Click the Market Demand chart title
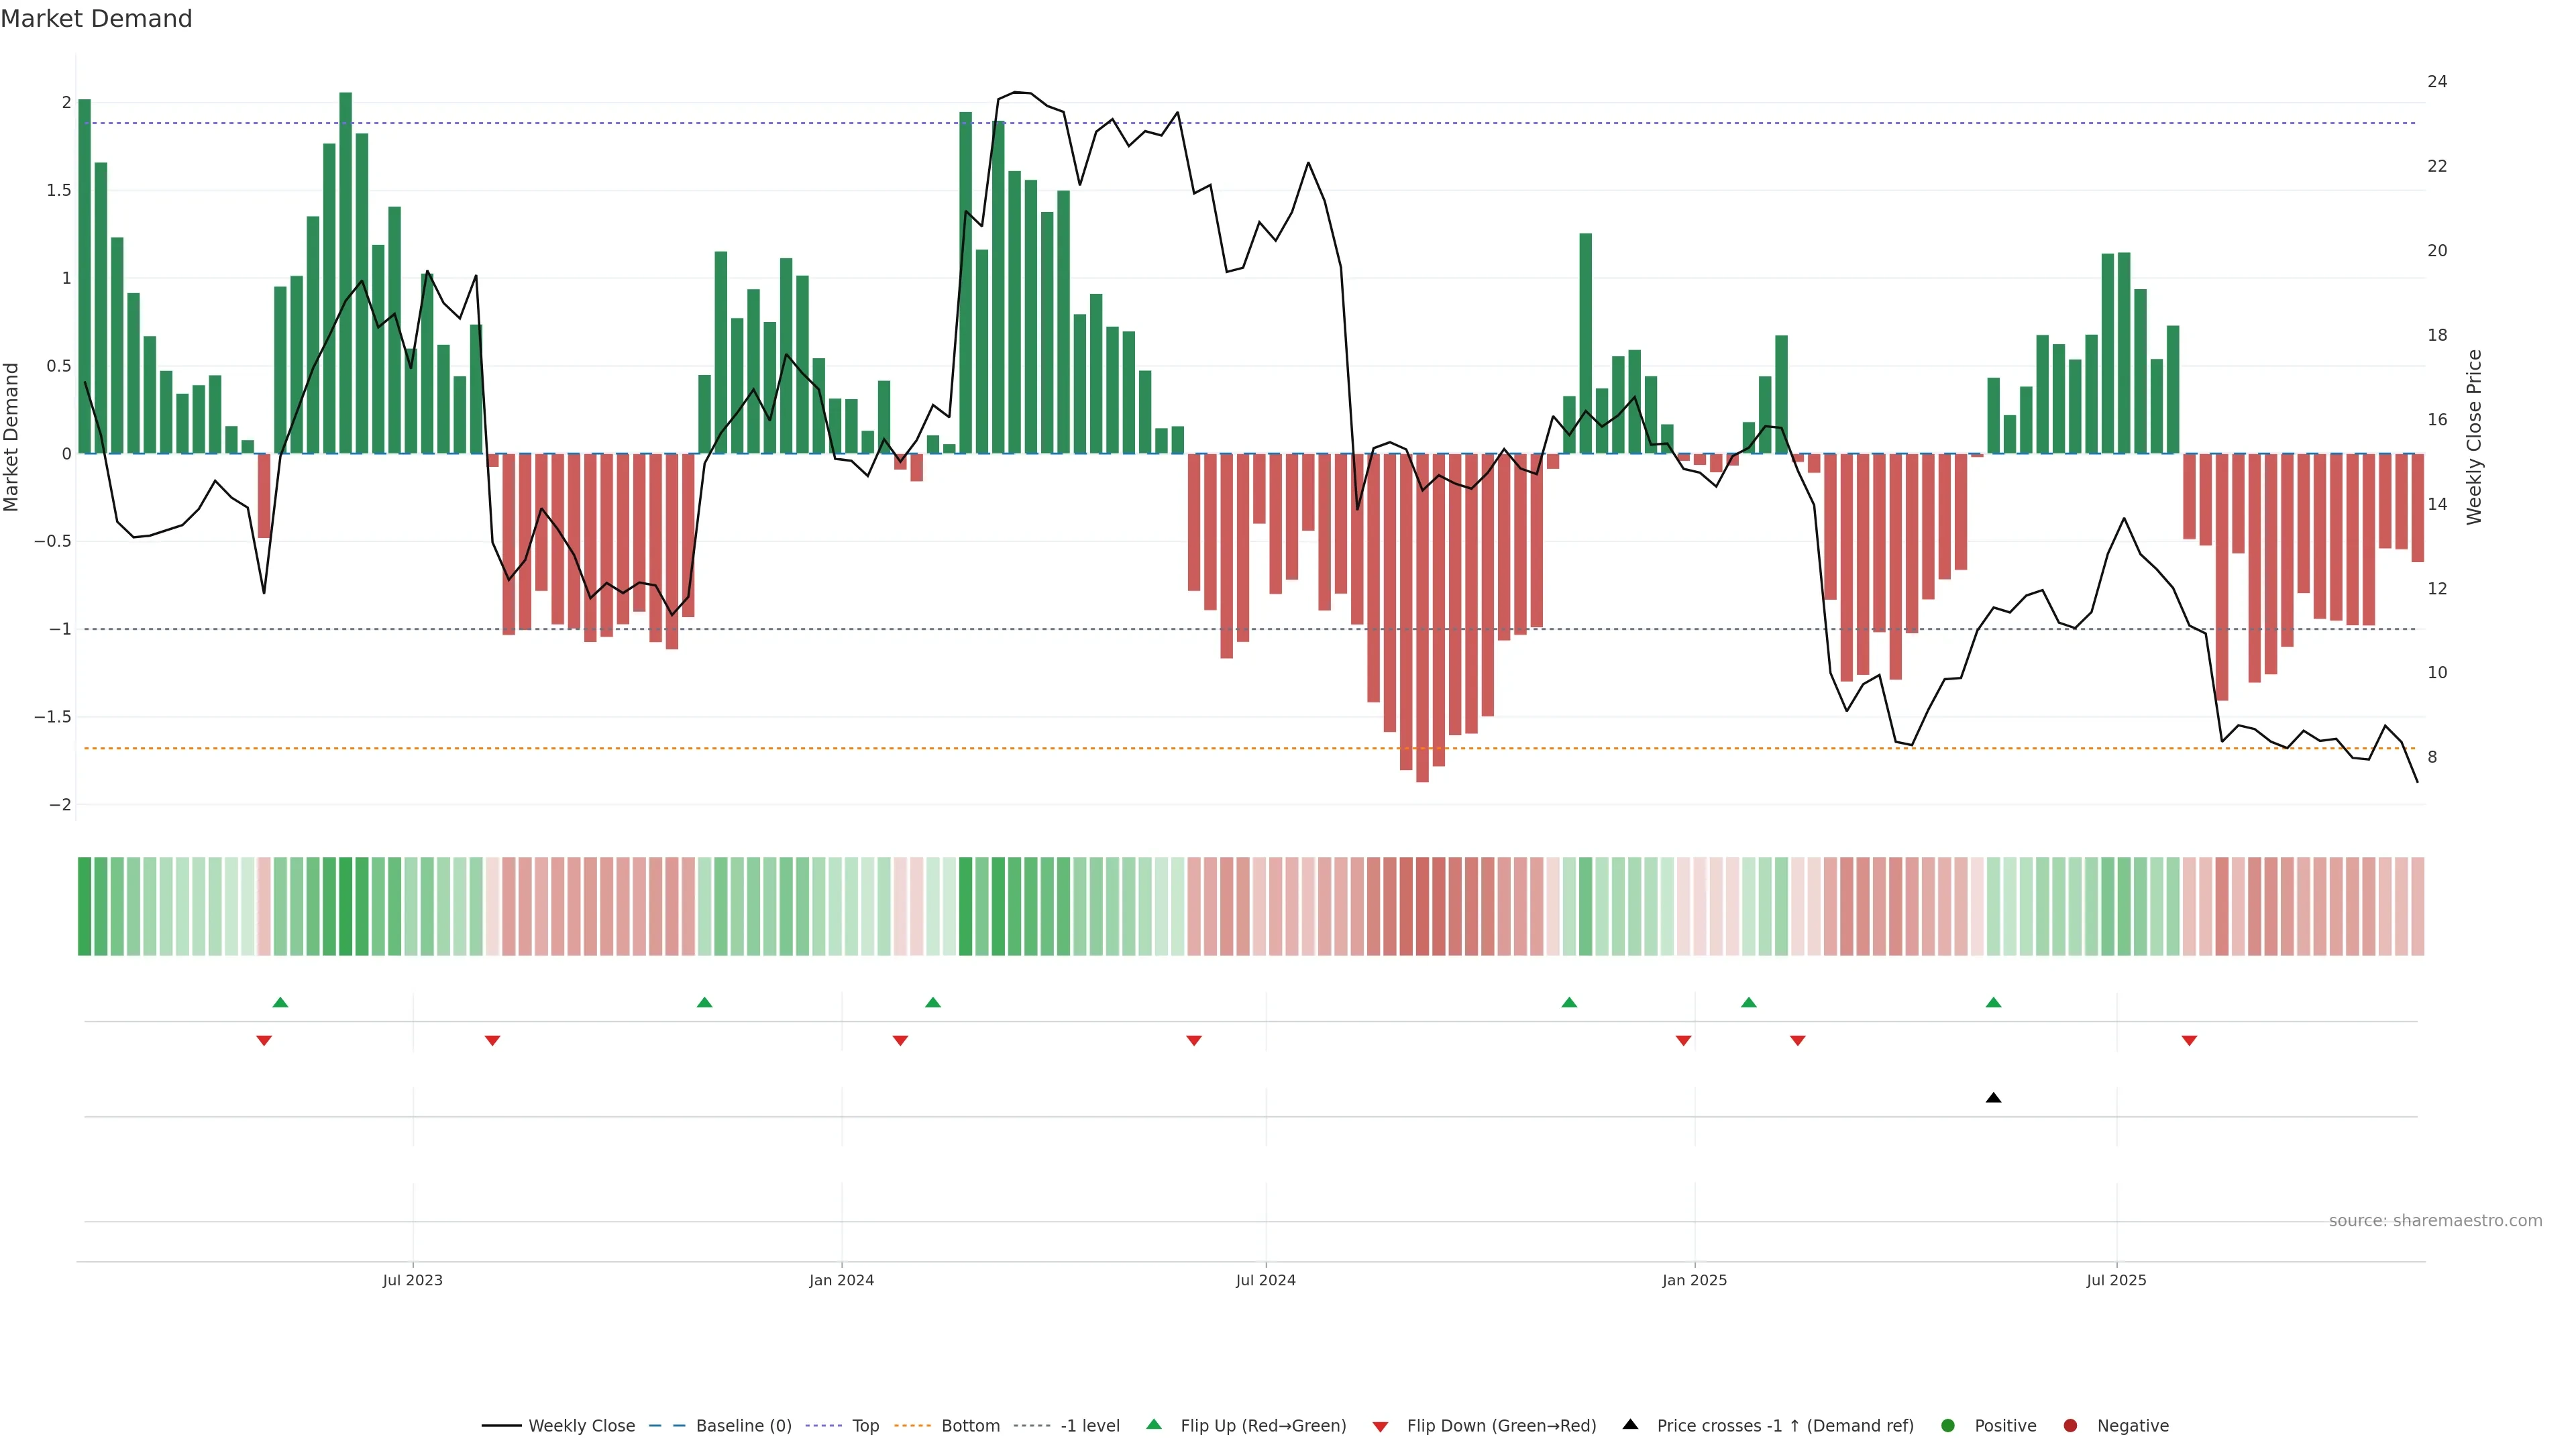Image resolution: width=2576 pixels, height=1449 pixels. [x=96, y=19]
